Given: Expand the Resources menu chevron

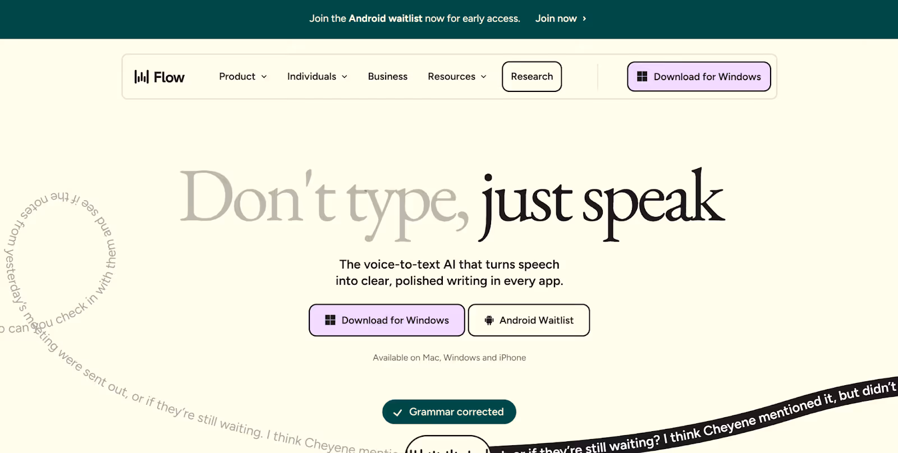Looking at the screenshot, I should tap(483, 77).
